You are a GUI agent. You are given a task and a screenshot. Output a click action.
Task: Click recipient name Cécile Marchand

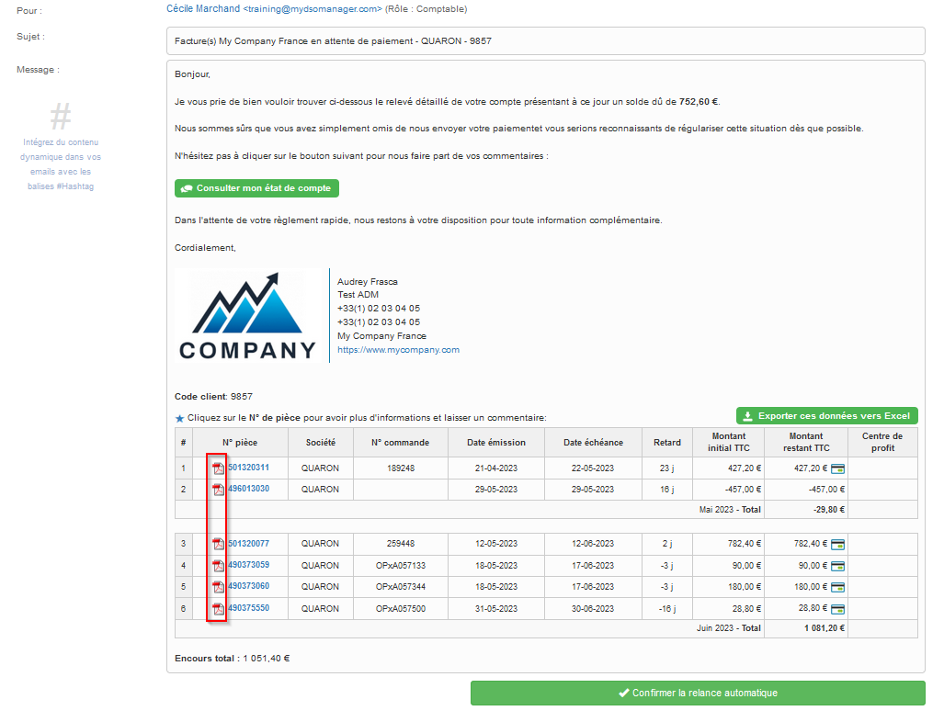pos(203,9)
